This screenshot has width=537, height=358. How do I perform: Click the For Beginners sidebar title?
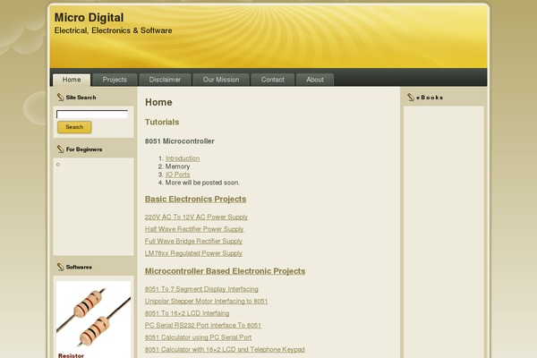tap(84, 149)
